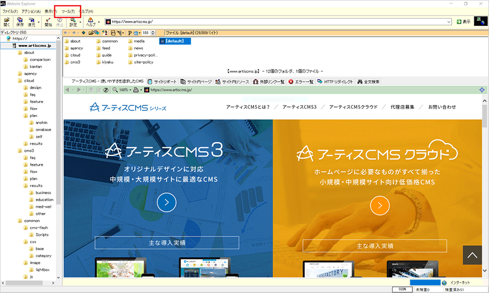
Task: Open the dropdown arrow beside 設定
Action: click(80, 22)
